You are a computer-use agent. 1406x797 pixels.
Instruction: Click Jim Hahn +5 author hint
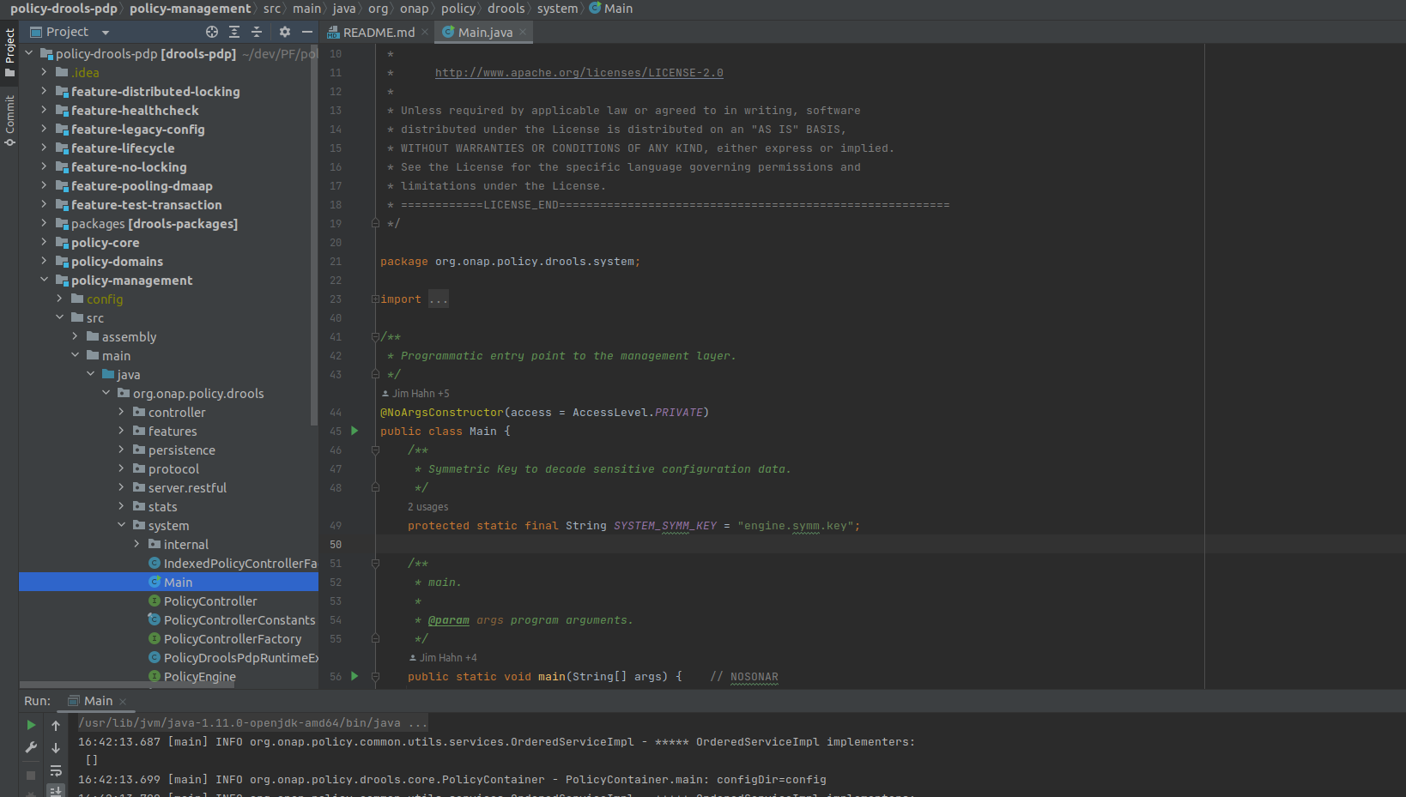pos(415,394)
